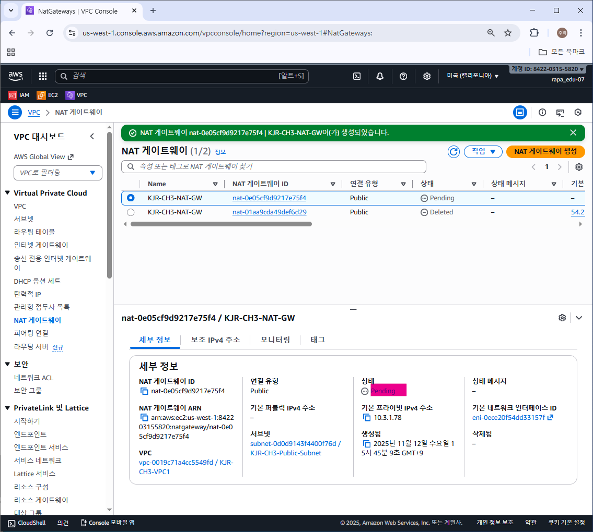This screenshot has width=593, height=532.
Task: Toggle the split panel view icon
Action: [x=520, y=112]
